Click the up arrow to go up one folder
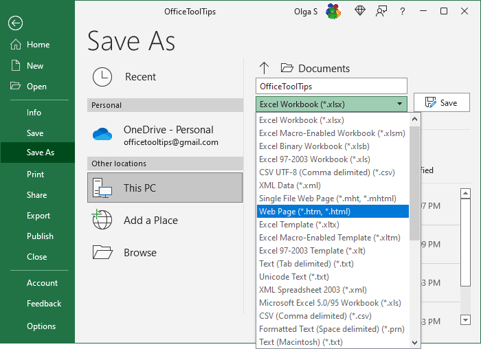Image resolution: width=481 pixels, height=349 pixels. click(x=264, y=68)
